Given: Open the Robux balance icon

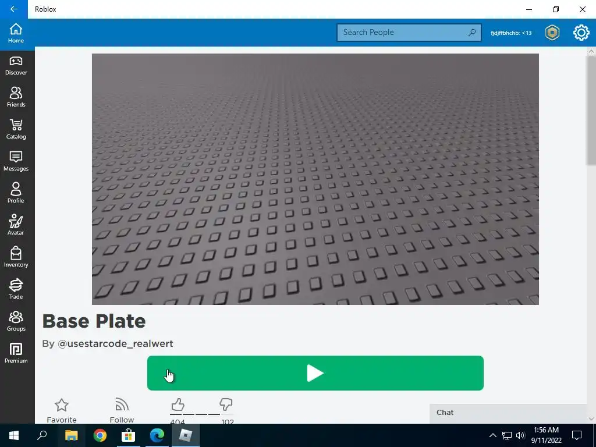Looking at the screenshot, I should tap(552, 33).
